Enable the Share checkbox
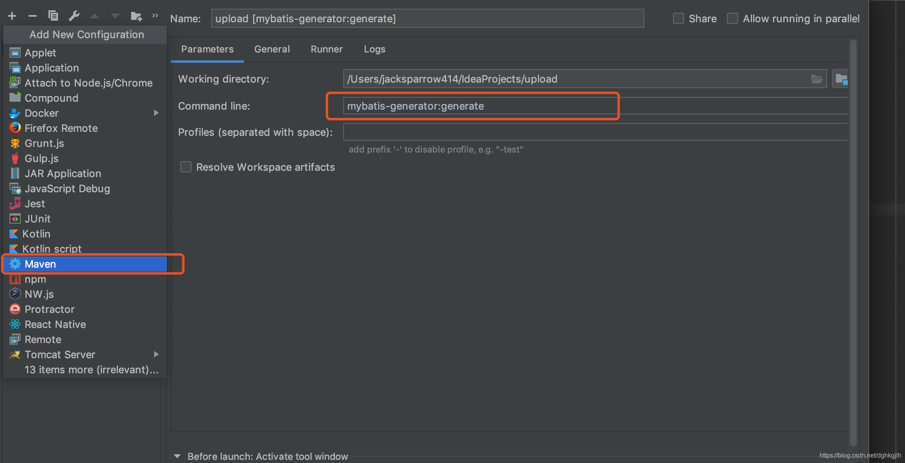 [678, 19]
